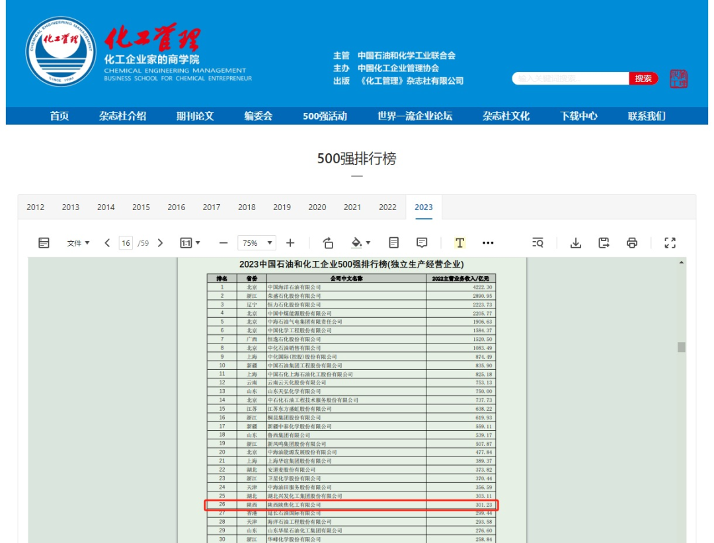This screenshot has height=543, width=714.
Task: Click the page number field showing 16
Action: [x=126, y=243]
